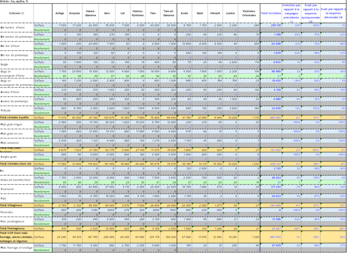Select the 'Lot' column header

click(x=123, y=13)
